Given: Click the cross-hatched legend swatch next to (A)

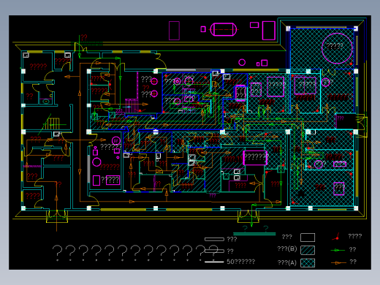Looking at the screenshot, I should point(308,263).
